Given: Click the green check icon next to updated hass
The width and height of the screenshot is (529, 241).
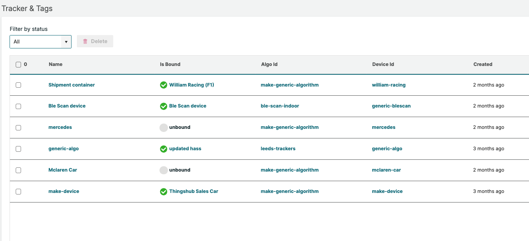Looking at the screenshot, I should (164, 149).
